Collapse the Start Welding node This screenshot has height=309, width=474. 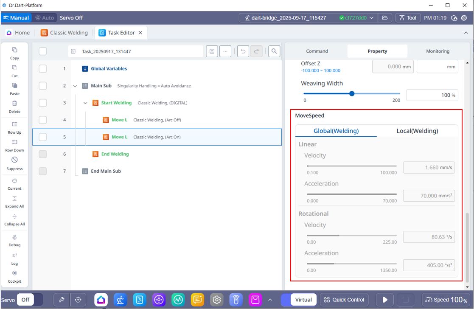85,103
